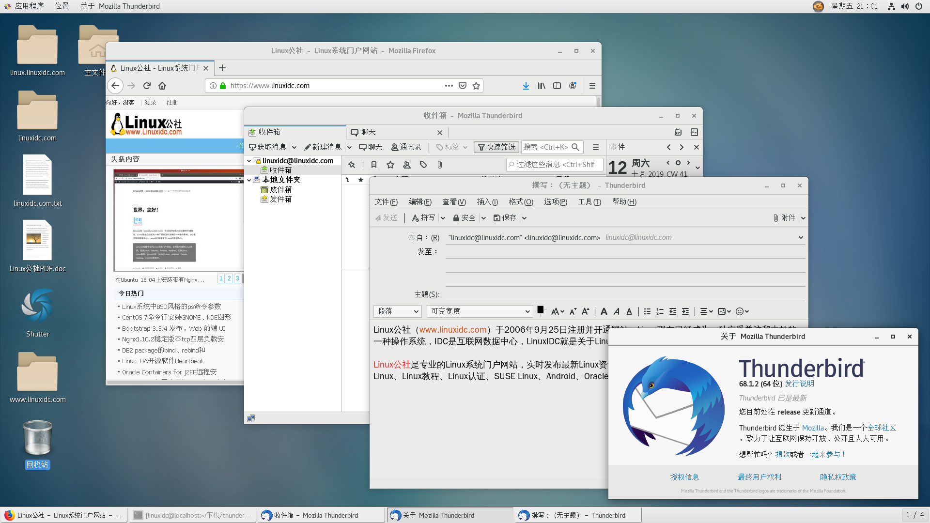
Task: Open the Options (选项) menu in compose window
Action: pos(556,202)
